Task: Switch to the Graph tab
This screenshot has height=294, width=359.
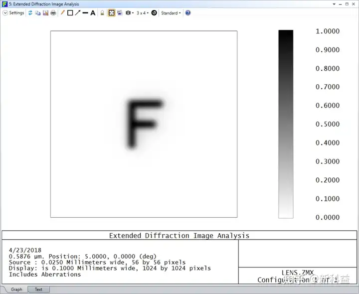Action: coord(16,290)
